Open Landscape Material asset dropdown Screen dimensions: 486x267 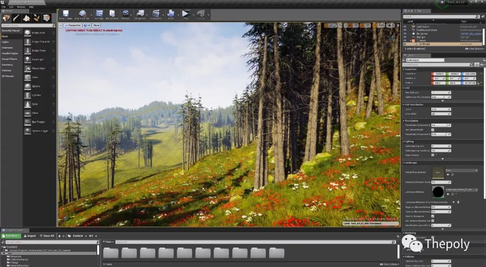[x=462, y=190]
